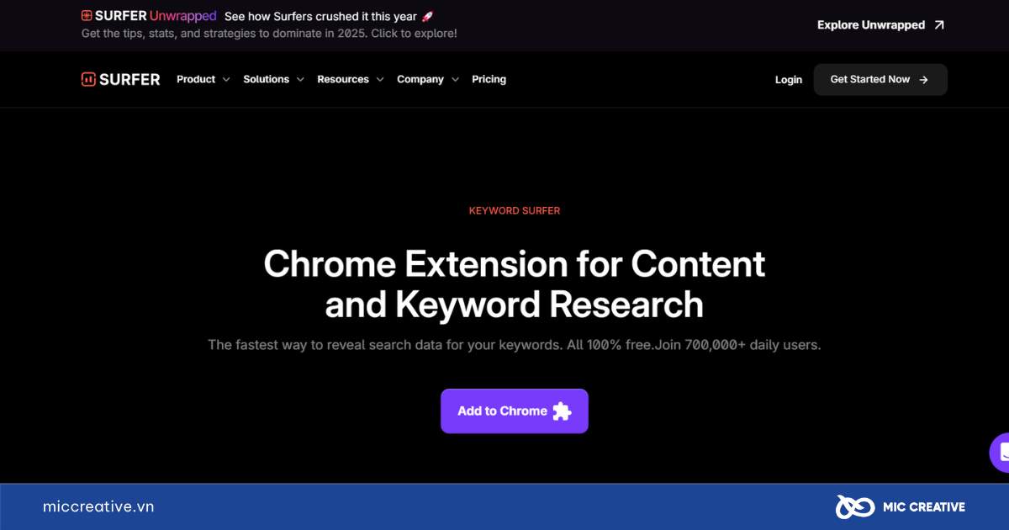Expand the Company dropdown chevron

tap(455, 79)
